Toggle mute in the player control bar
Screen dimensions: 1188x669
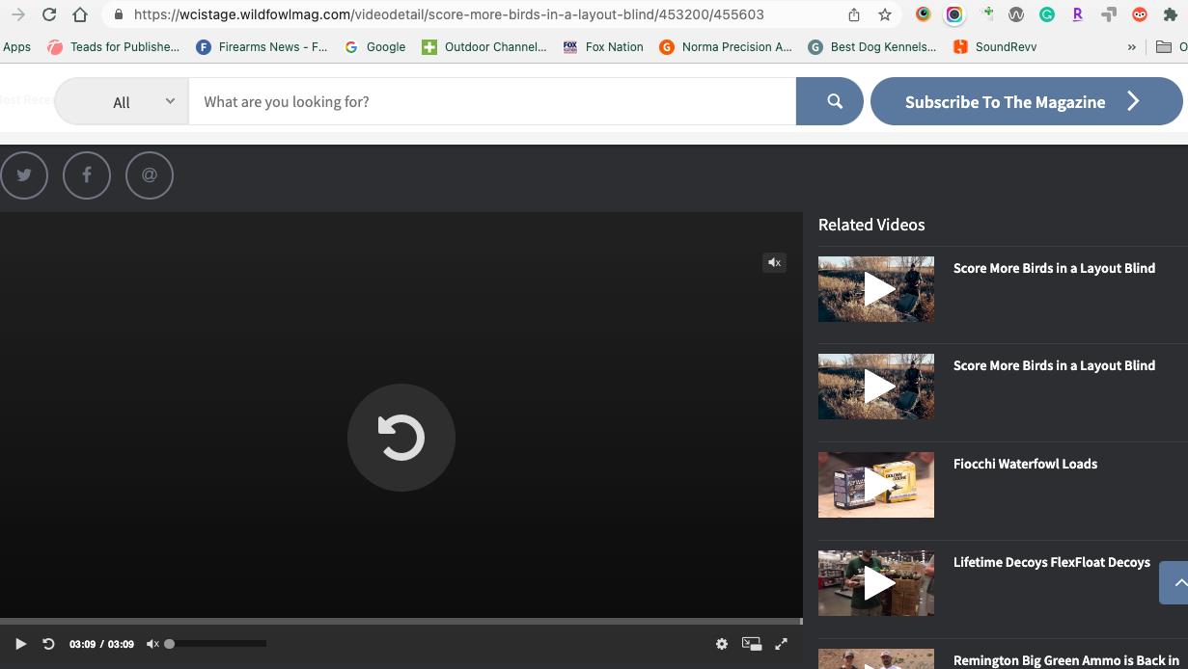pyautogui.click(x=152, y=644)
